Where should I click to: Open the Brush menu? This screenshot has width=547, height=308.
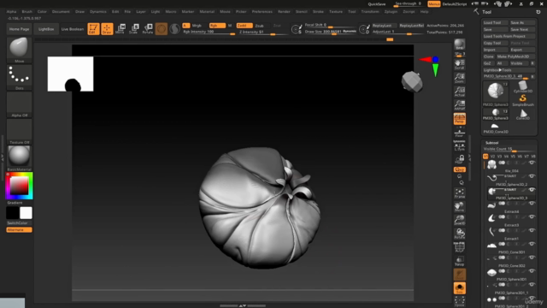(26, 11)
